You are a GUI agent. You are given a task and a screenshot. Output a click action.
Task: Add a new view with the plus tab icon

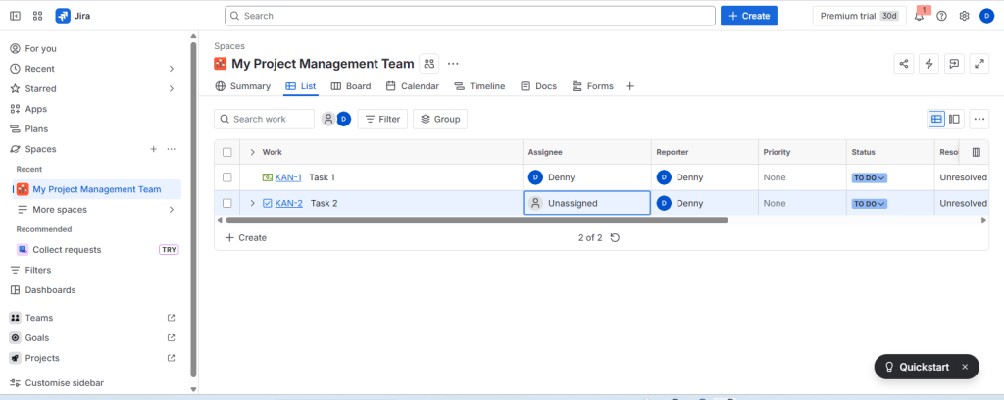pyautogui.click(x=629, y=85)
